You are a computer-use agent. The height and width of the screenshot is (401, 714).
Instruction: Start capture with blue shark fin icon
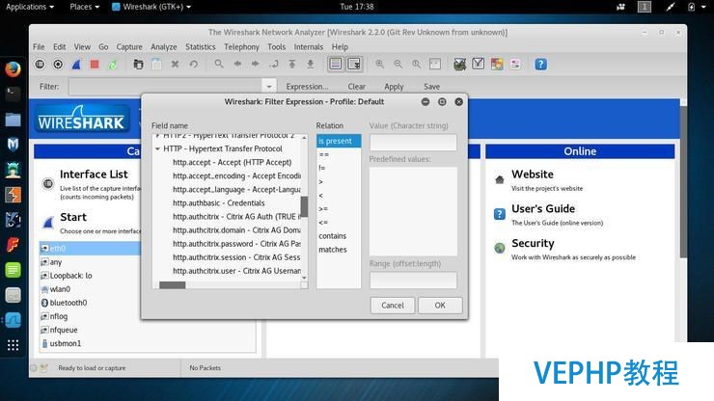(76, 65)
